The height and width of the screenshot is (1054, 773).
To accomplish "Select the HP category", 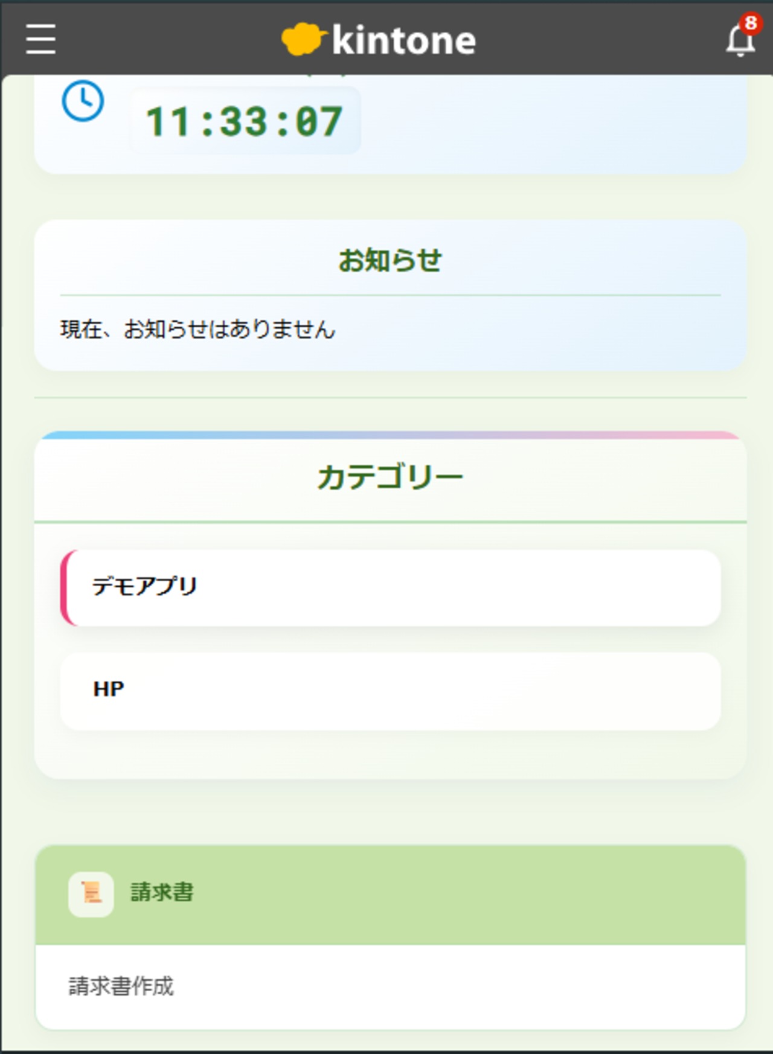I will (x=390, y=691).
